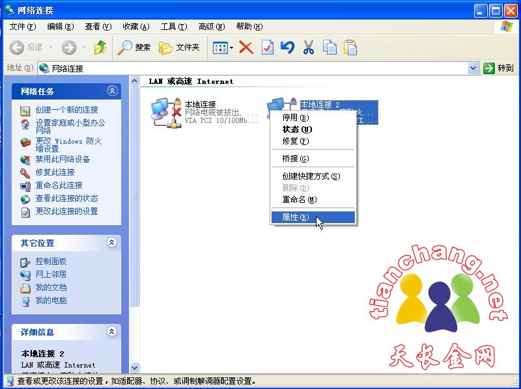Click the Windows firewall brick icon
521x389 pixels.
[x=25, y=142]
